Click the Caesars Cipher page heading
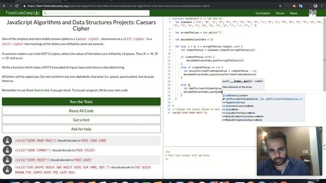The width and height of the screenshot is (326, 183). (81, 25)
